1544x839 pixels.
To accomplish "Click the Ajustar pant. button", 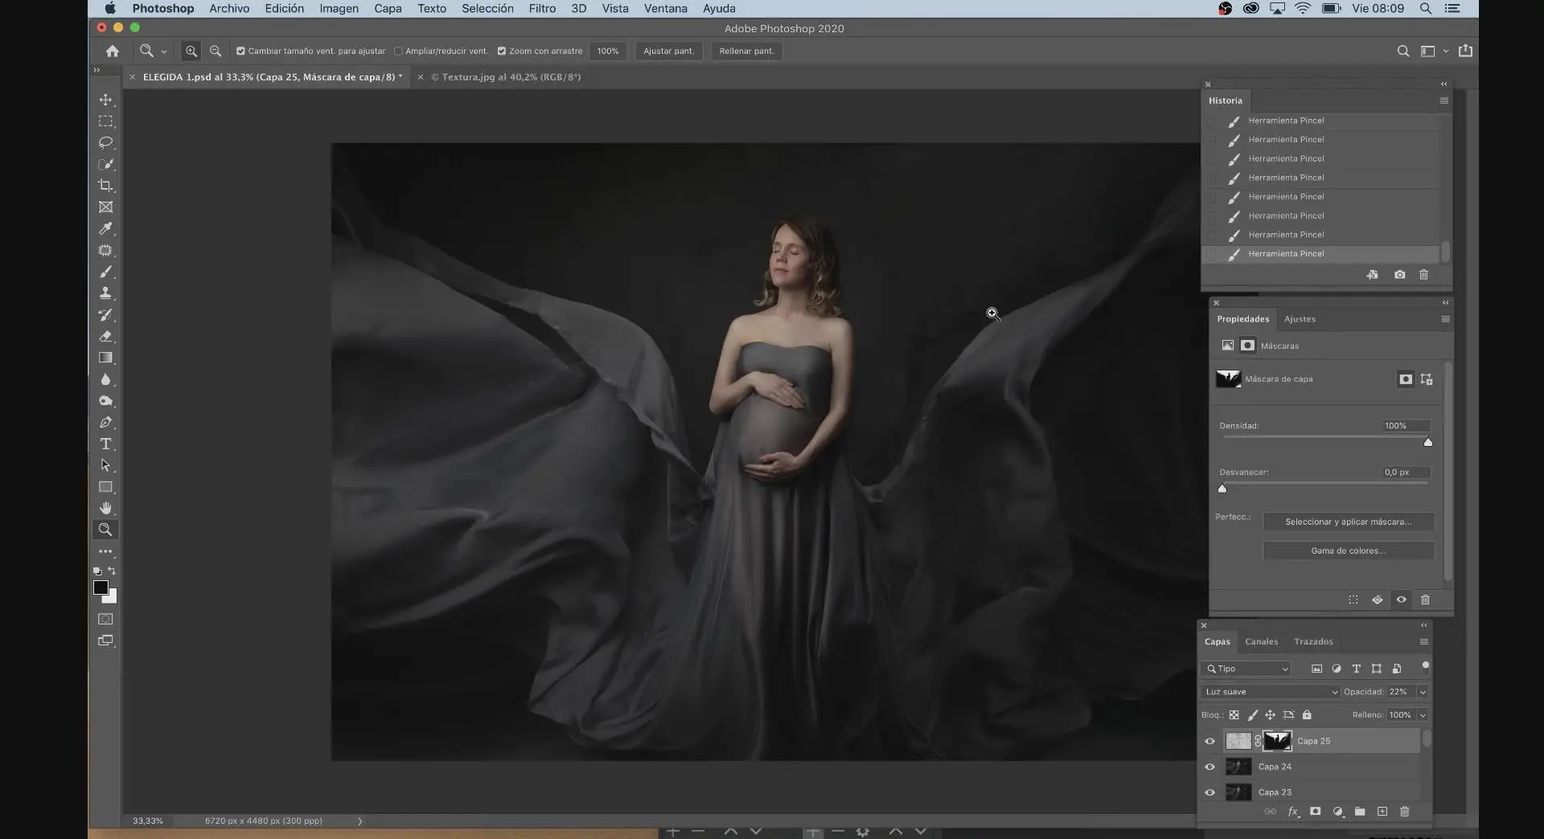I will click(x=668, y=51).
